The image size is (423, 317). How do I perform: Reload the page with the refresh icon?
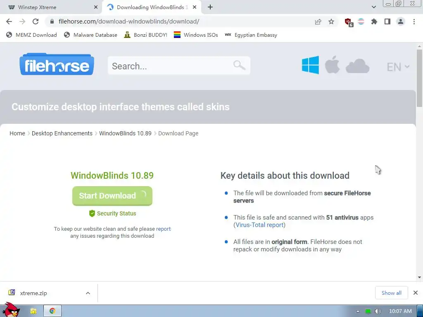(36, 21)
